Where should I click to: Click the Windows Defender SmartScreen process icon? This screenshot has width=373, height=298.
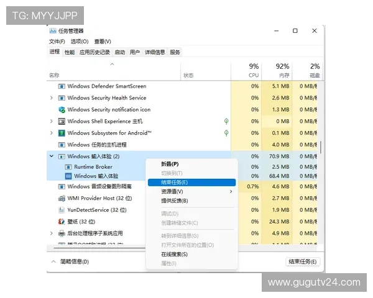62,86
